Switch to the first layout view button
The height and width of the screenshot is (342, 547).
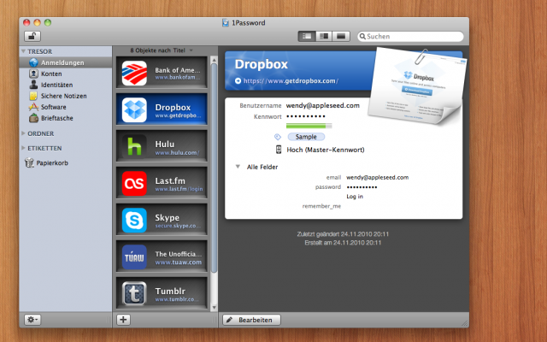[307, 36]
